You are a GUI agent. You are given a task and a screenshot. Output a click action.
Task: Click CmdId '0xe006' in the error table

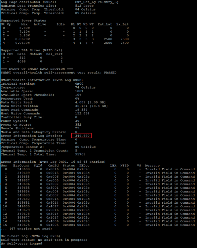coord(52,177)
